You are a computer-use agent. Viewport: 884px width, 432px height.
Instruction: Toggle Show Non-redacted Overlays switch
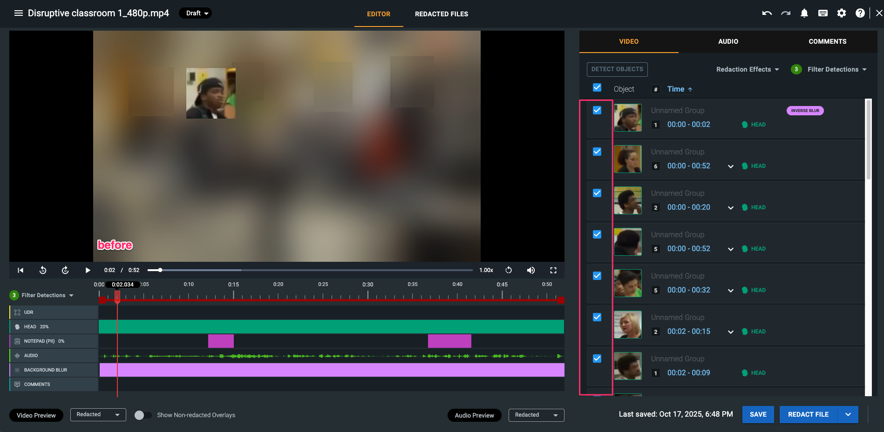pos(143,415)
